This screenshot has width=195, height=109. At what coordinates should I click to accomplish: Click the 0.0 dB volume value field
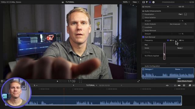tap(181, 7)
